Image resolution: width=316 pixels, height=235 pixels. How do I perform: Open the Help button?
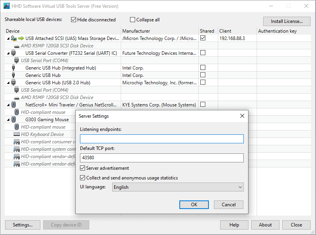point(234,225)
